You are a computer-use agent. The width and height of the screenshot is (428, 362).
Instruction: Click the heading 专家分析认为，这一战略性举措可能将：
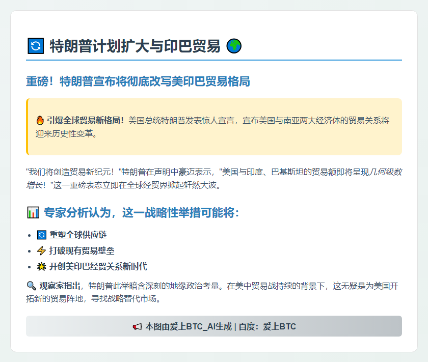(142, 212)
